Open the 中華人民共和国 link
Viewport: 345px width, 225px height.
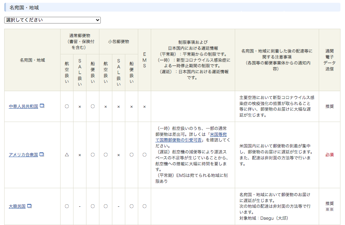point(23,107)
